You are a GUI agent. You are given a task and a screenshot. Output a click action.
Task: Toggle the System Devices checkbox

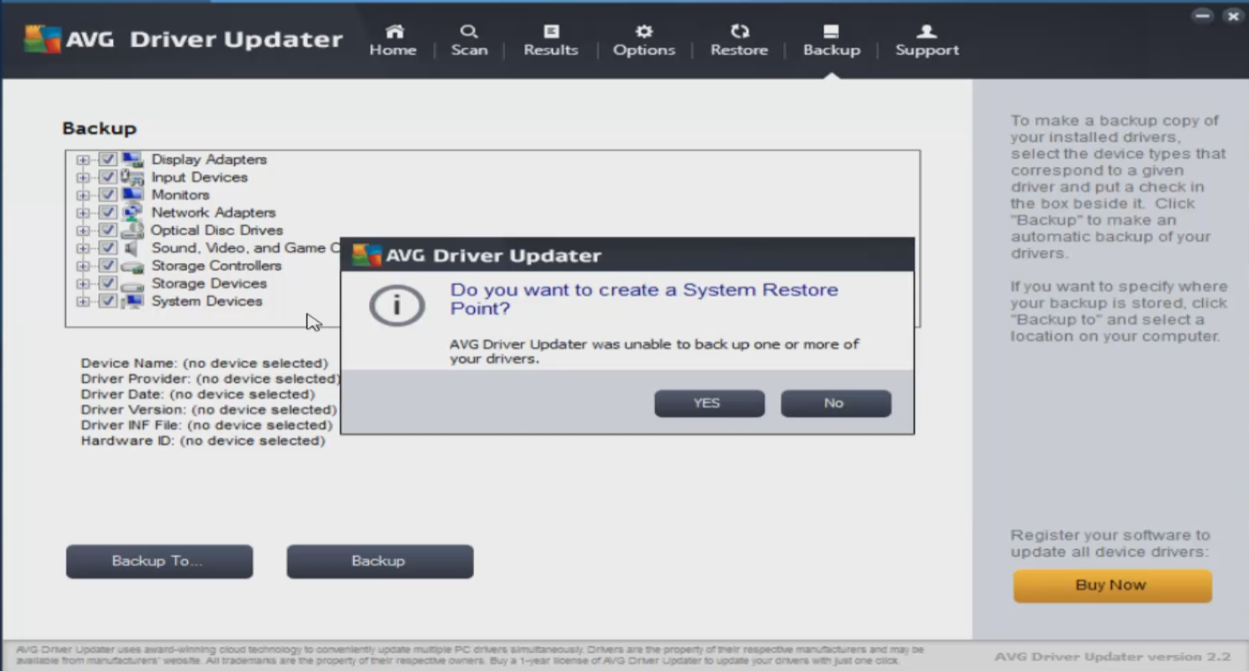(108, 301)
